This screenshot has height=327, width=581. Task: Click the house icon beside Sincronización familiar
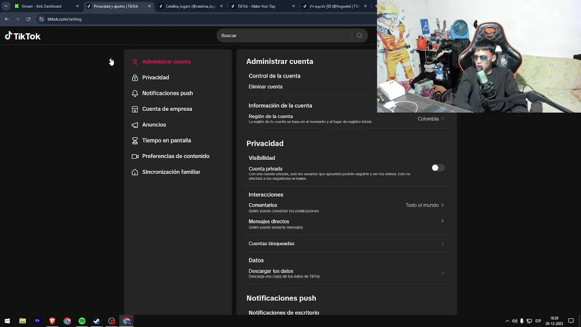(135, 172)
